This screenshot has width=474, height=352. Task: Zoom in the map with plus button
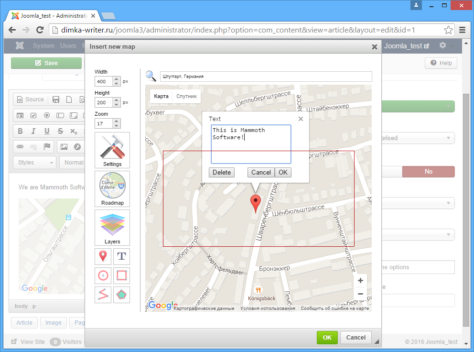pos(360,281)
